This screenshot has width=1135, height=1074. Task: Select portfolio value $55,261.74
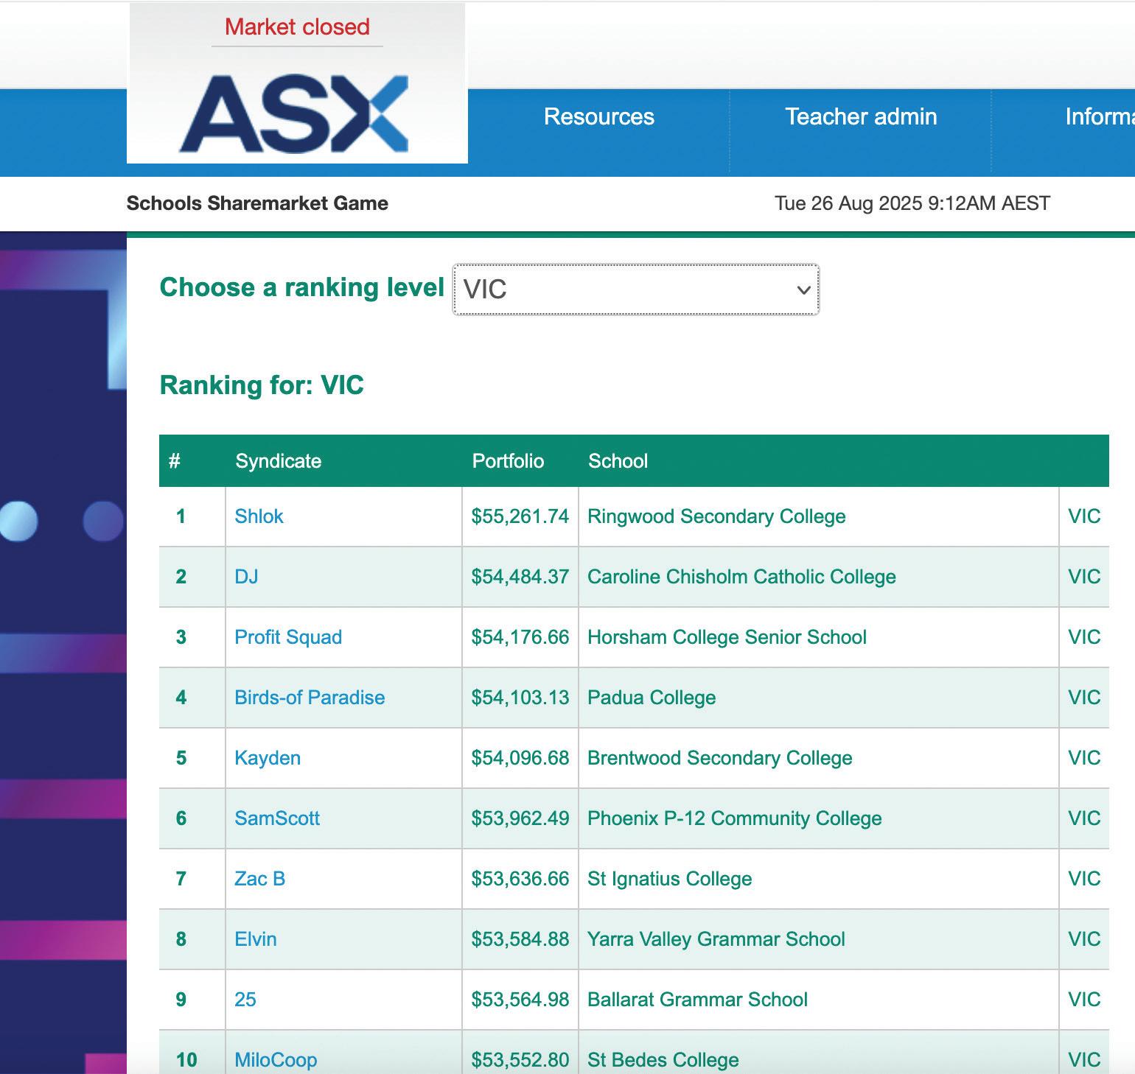pyautogui.click(x=520, y=516)
